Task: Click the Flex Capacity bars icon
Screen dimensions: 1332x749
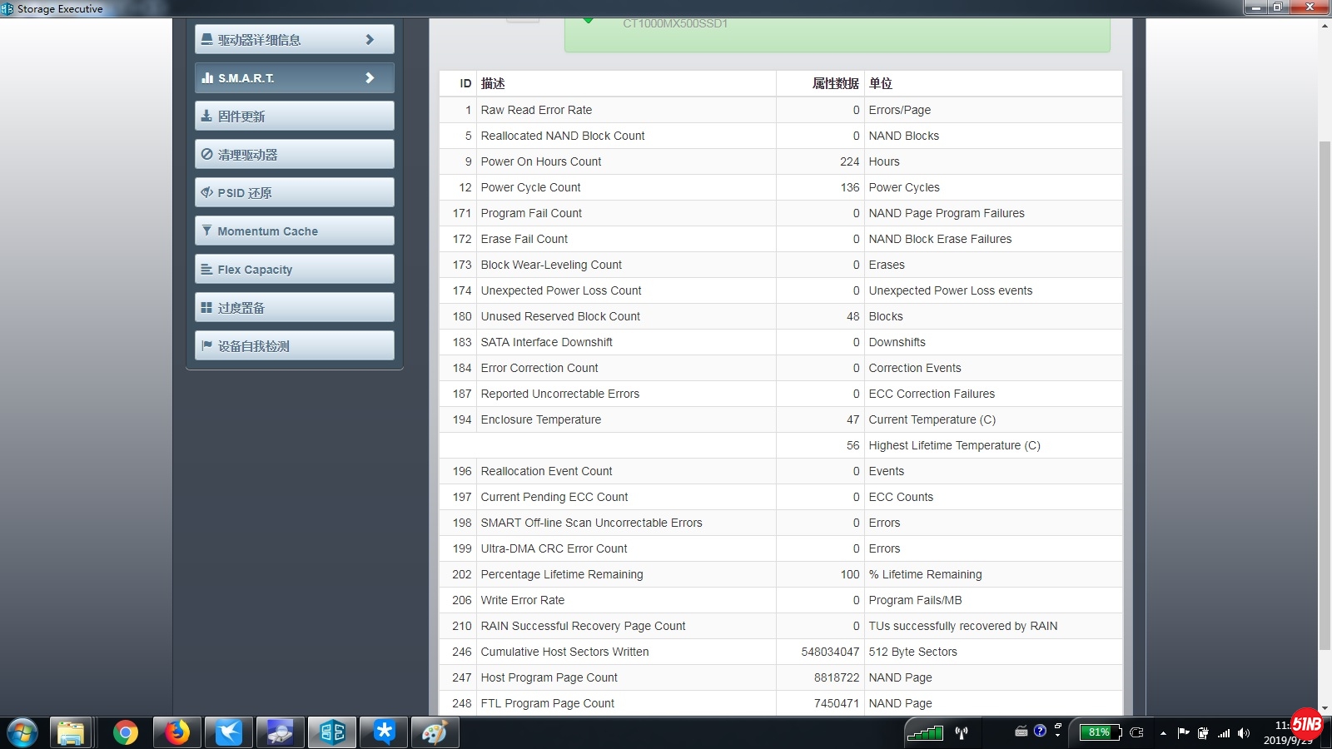Action: (x=206, y=270)
